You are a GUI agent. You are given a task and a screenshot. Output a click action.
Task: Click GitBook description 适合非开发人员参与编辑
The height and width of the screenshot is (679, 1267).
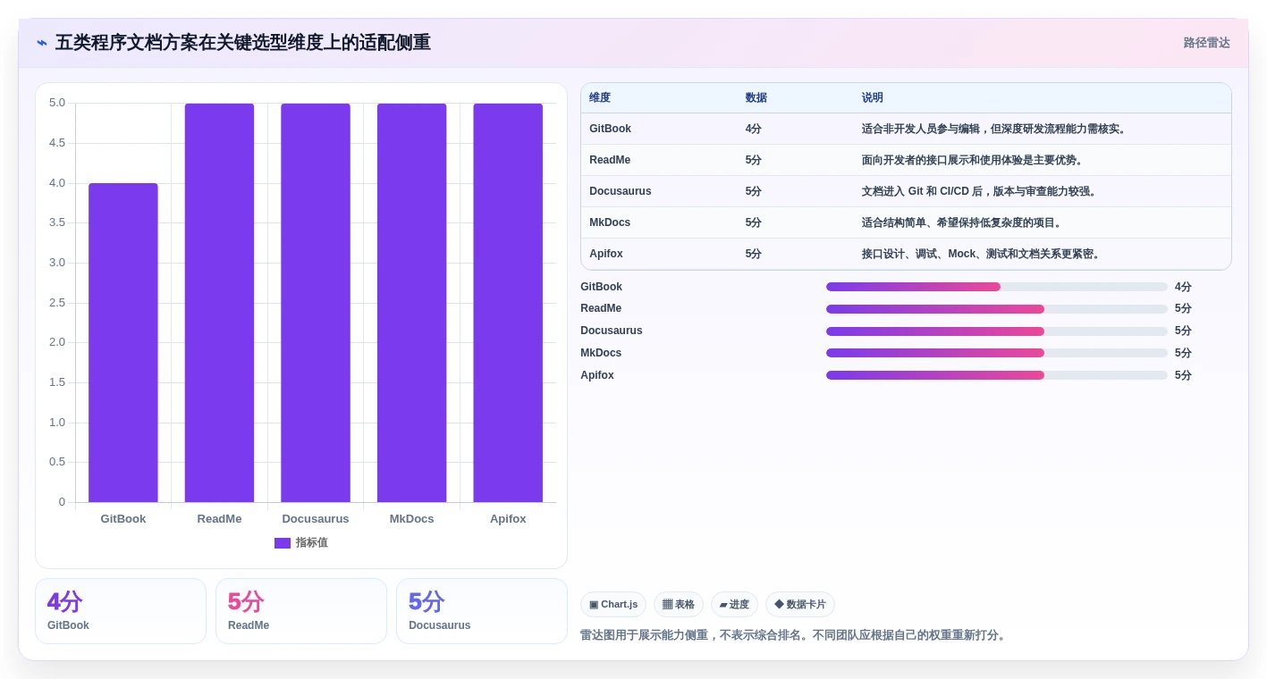pyautogui.click(x=995, y=129)
